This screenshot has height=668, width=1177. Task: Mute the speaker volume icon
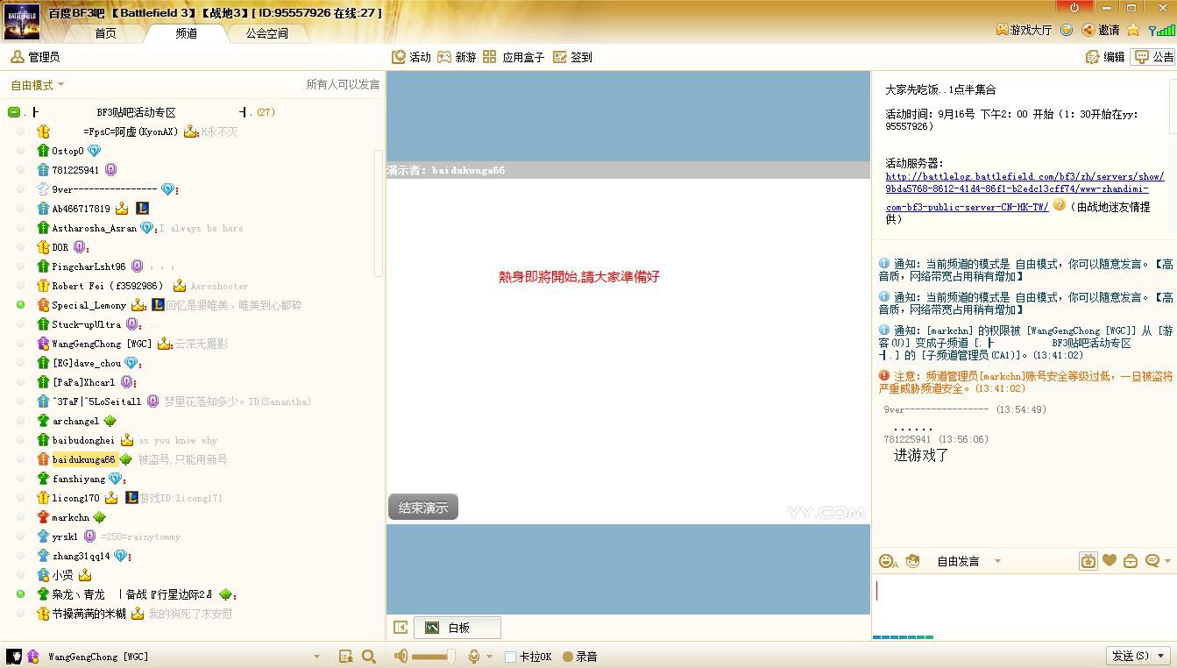pyautogui.click(x=401, y=657)
